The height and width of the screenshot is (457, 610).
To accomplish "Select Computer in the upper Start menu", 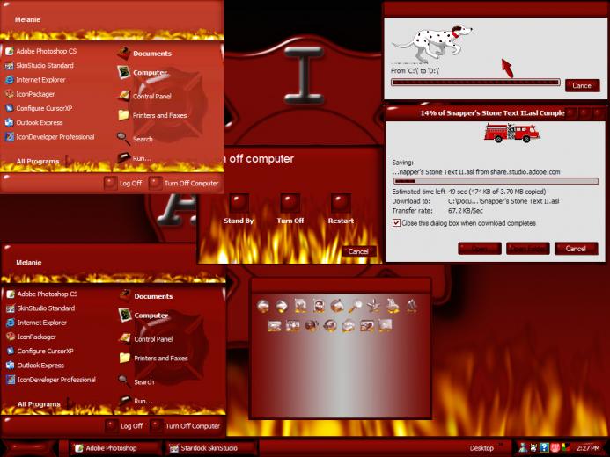I will (x=142, y=72).
